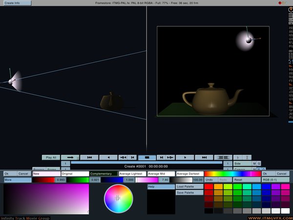This screenshot has height=220, width=293.
Task: Click the center of the color wheel
Action: point(118,198)
